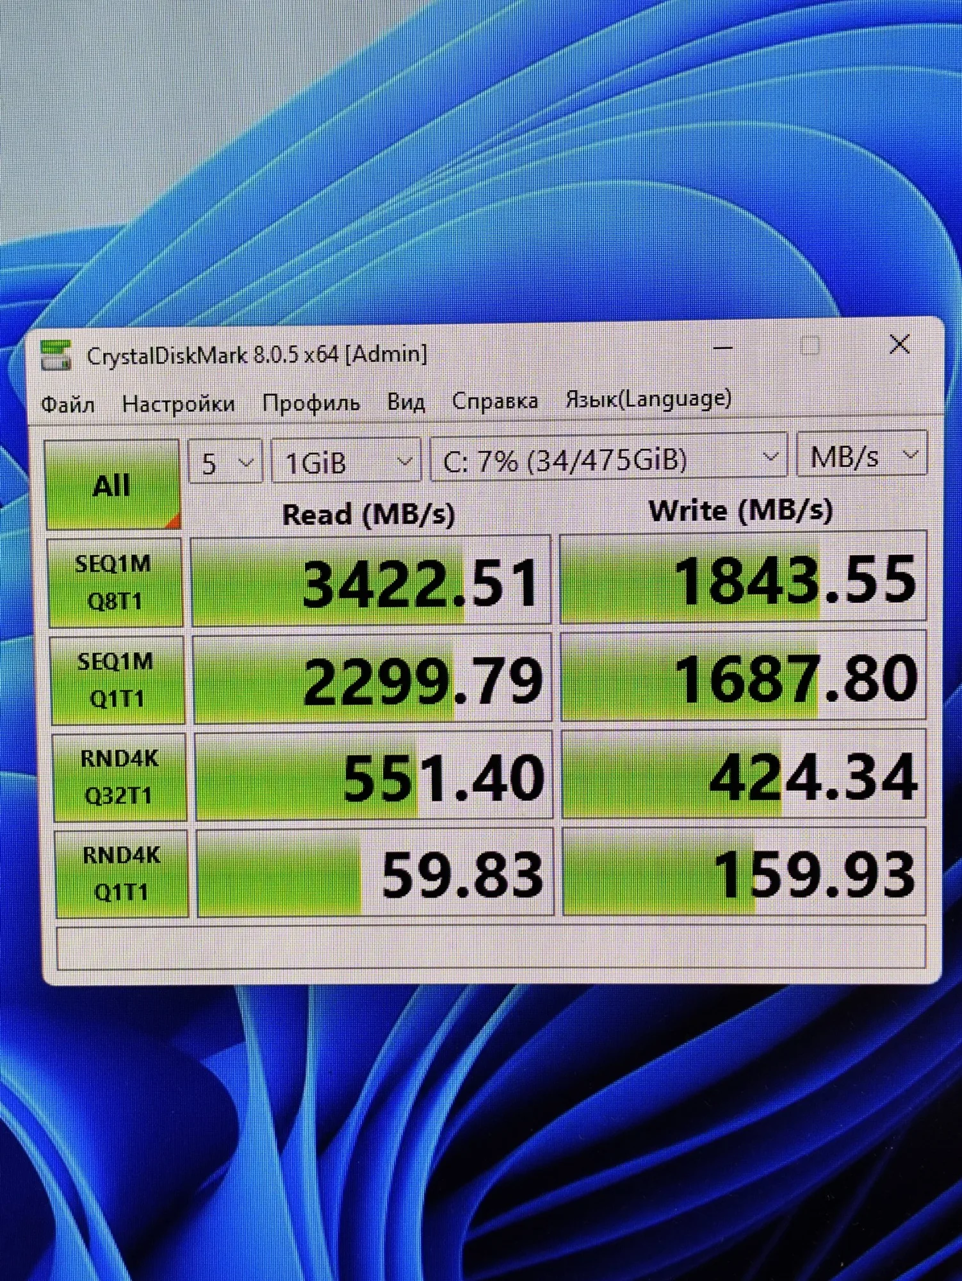Click the CrystalDiskMark 8.0.5 x64 title text

pos(257,354)
